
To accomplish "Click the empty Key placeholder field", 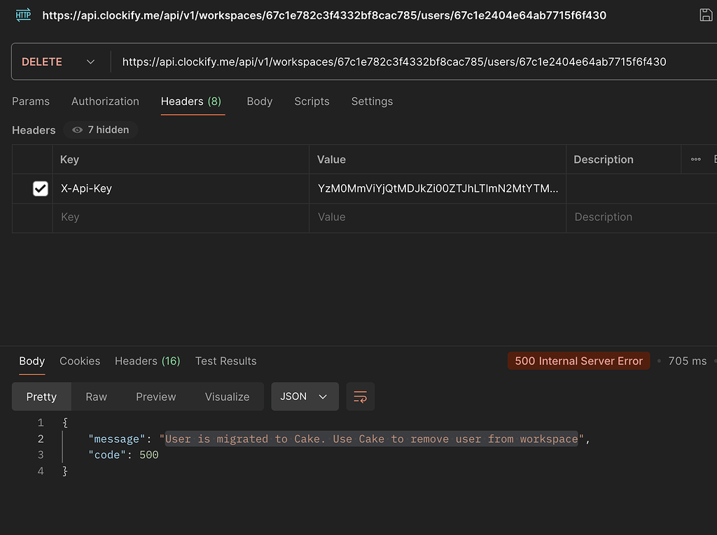I will (x=181, y=217).
